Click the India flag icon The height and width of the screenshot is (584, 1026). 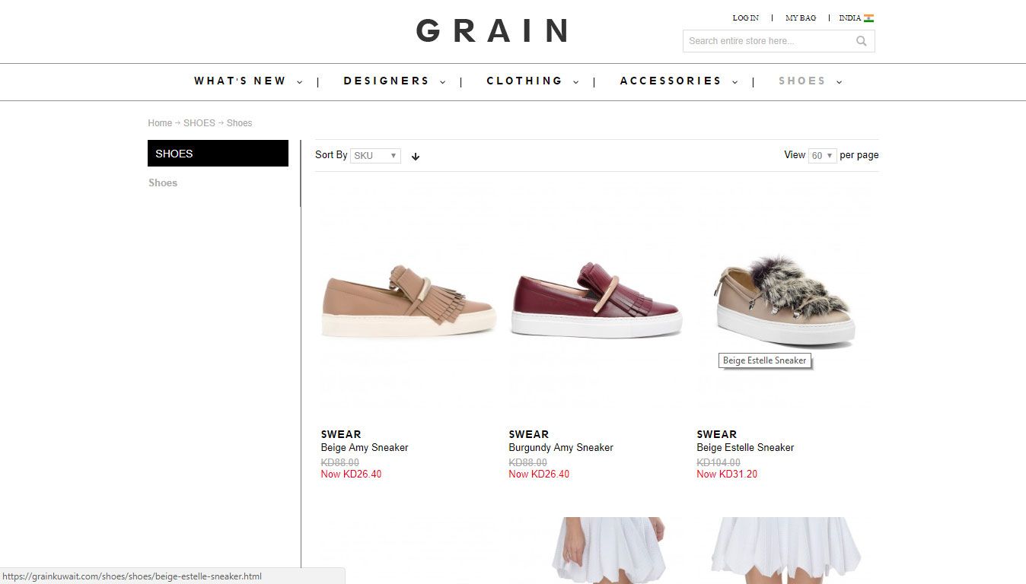[868, 18]
